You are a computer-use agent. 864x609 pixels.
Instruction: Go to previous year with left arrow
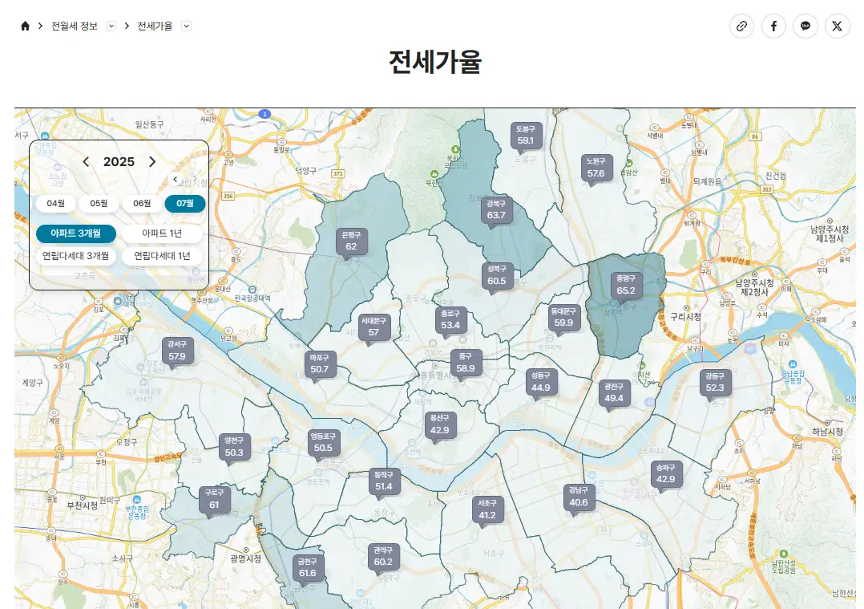click(x=86, y=161)
